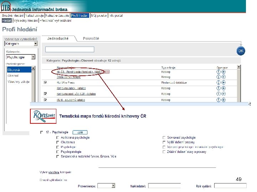Switch to Pokročilé tab
This screenshot has height=192, width=257.
point(91,38)
